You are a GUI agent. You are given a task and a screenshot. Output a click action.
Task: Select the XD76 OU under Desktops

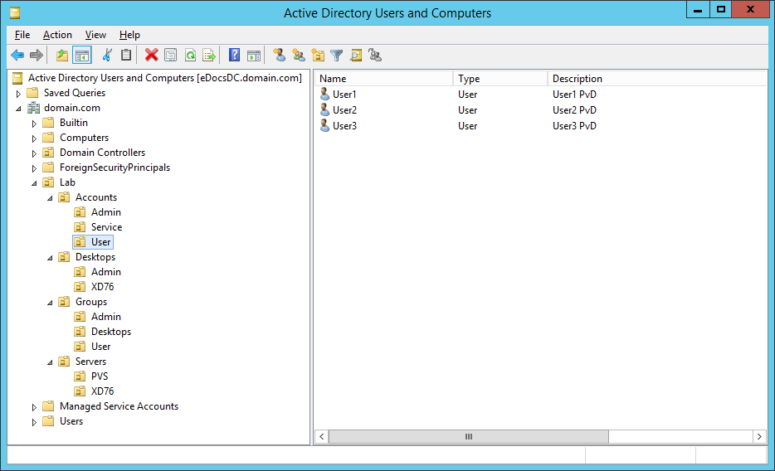click(102, 287)
